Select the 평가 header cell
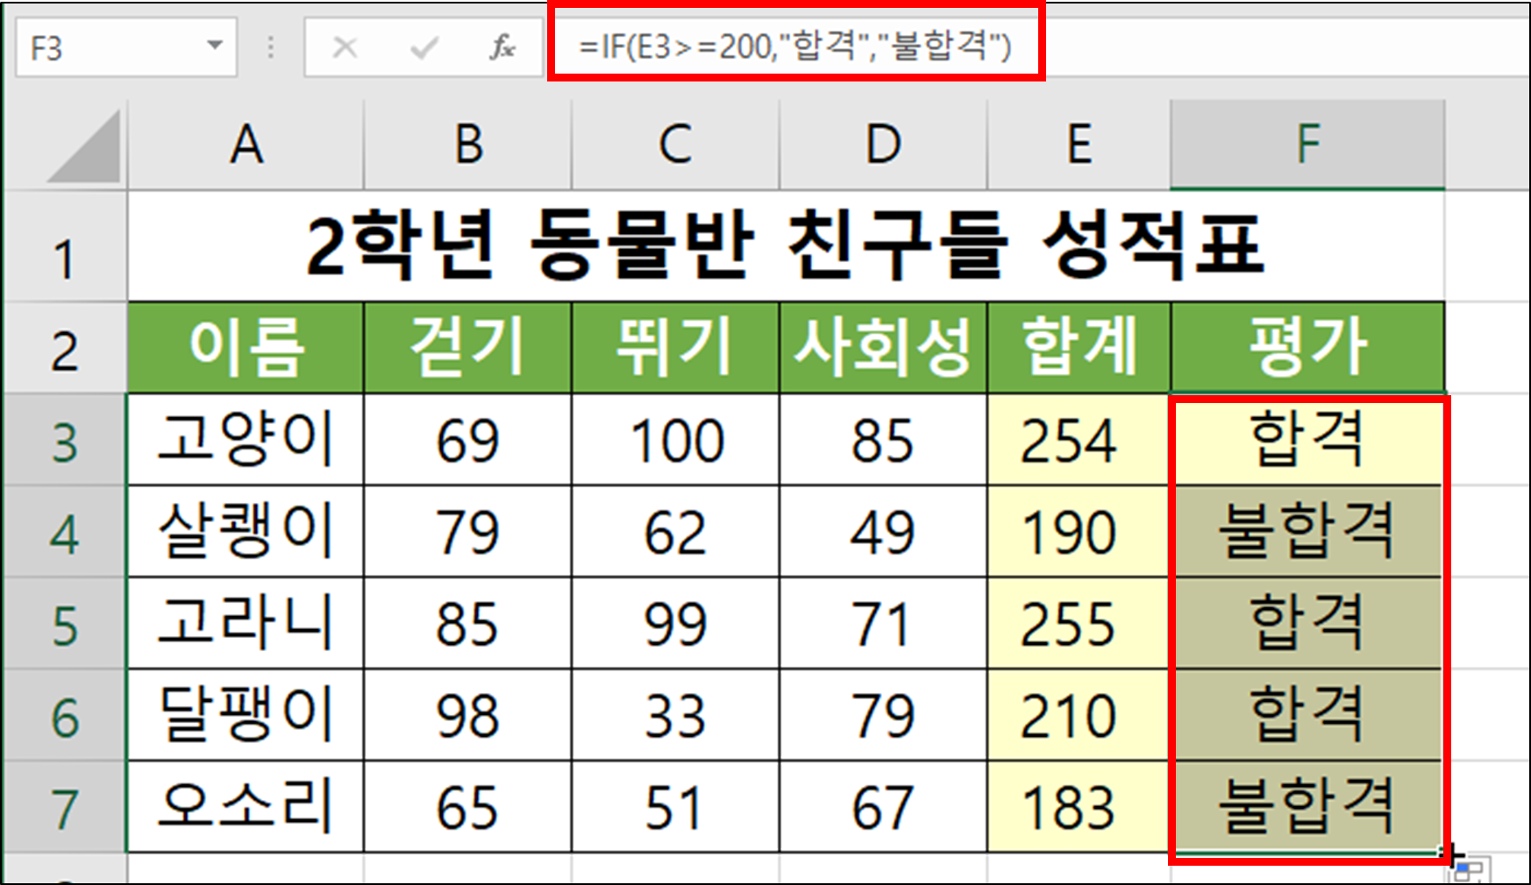Image resolution: width=1531 pixels, height=885 pixels. (x=1307, y=350)
